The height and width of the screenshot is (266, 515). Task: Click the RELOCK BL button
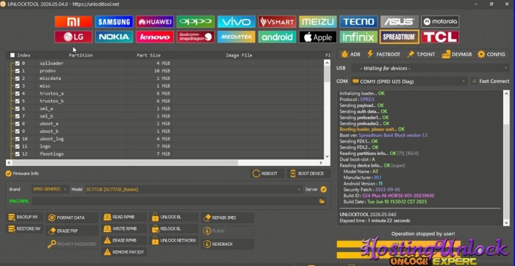point(174,229)
